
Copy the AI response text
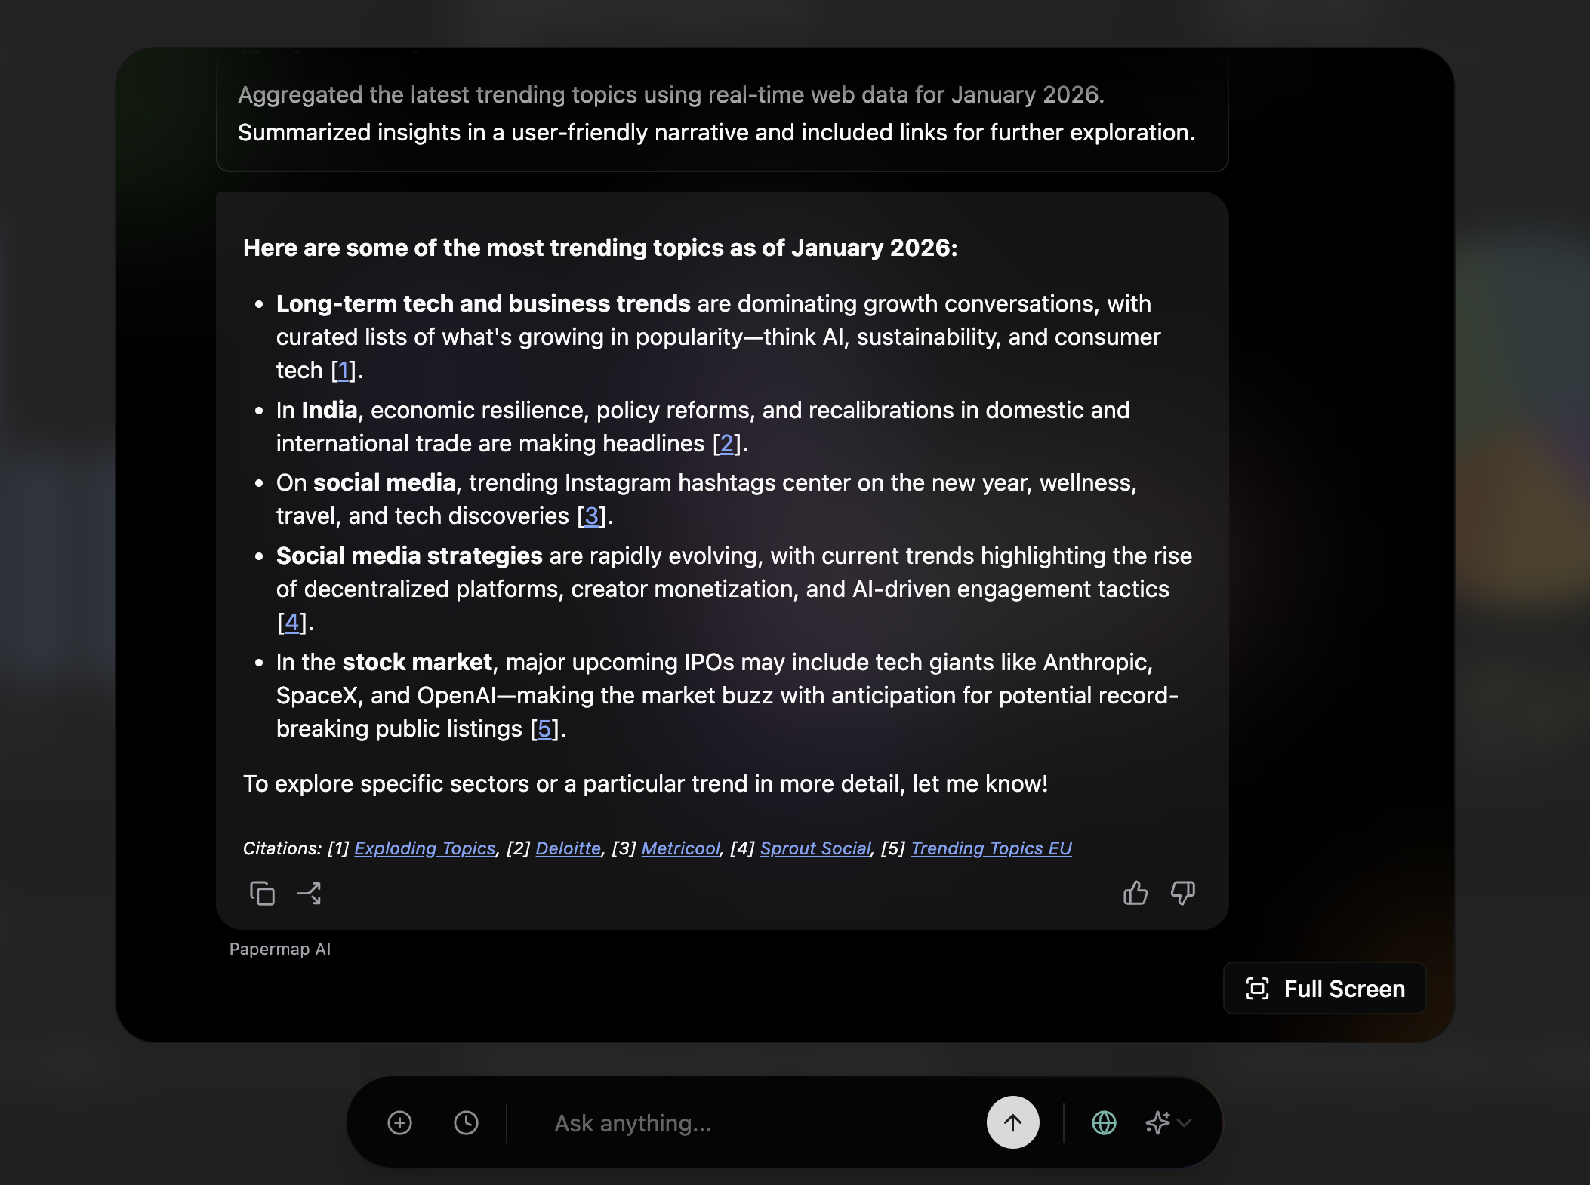[262, 893]
